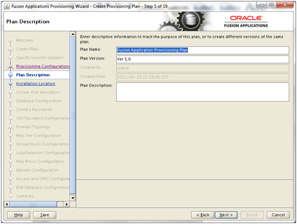Click the Oracle Fusion Applications logo
This screenshot has width=297, height=224.
246,22
